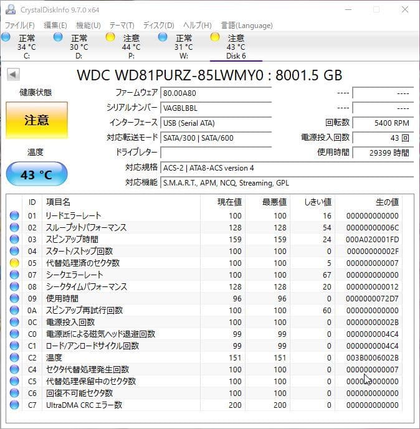Open the ヘルプ(H) menu

(x=198, y=26)
